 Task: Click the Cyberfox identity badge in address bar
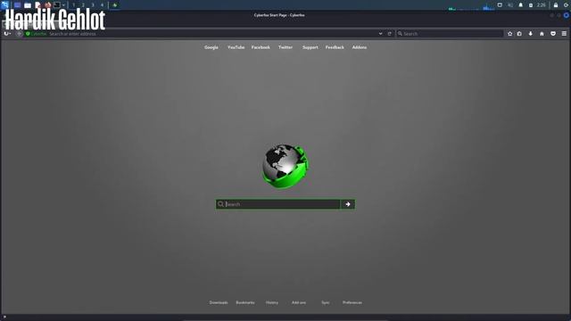coord(36,34)
